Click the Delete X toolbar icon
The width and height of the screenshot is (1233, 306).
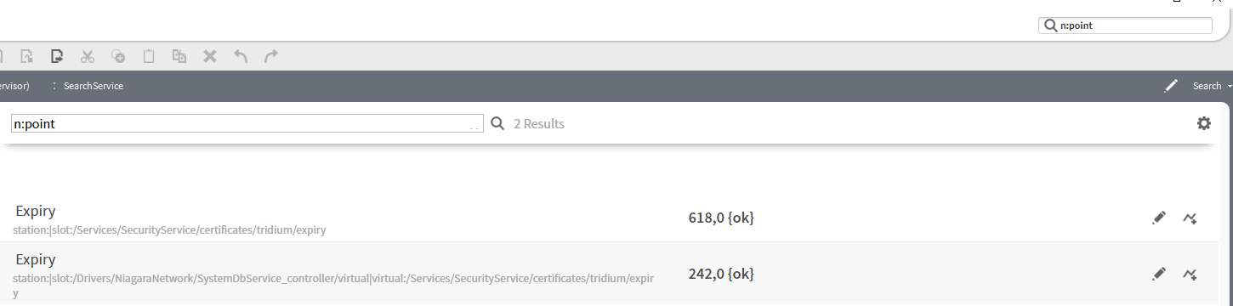point(210,57)
